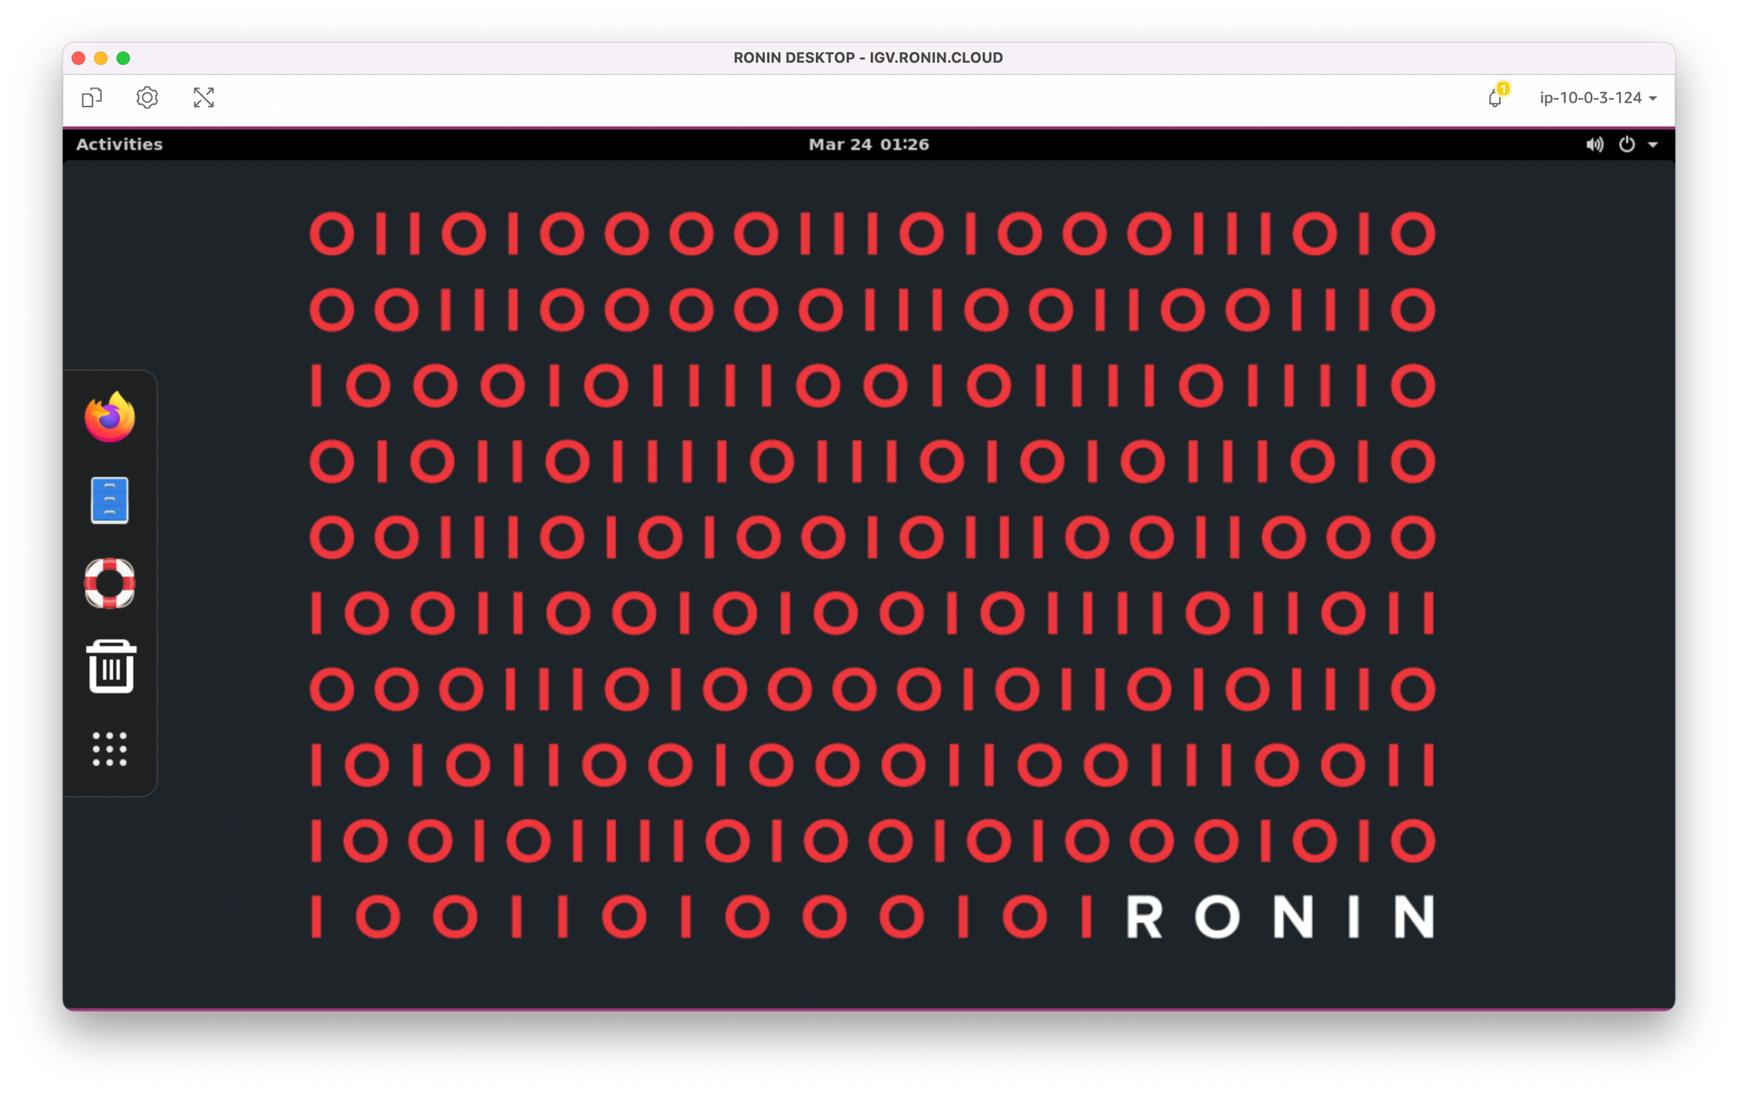
Task: Launch Firefox from the dock
Action: (x=109, y=417)
